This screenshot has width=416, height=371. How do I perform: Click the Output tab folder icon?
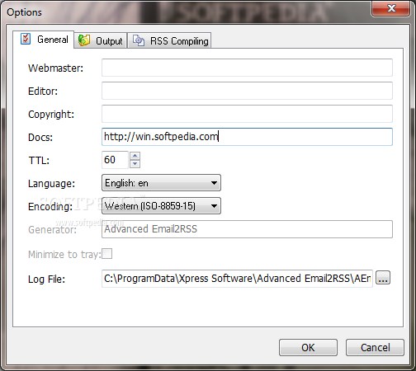[84, 40]
